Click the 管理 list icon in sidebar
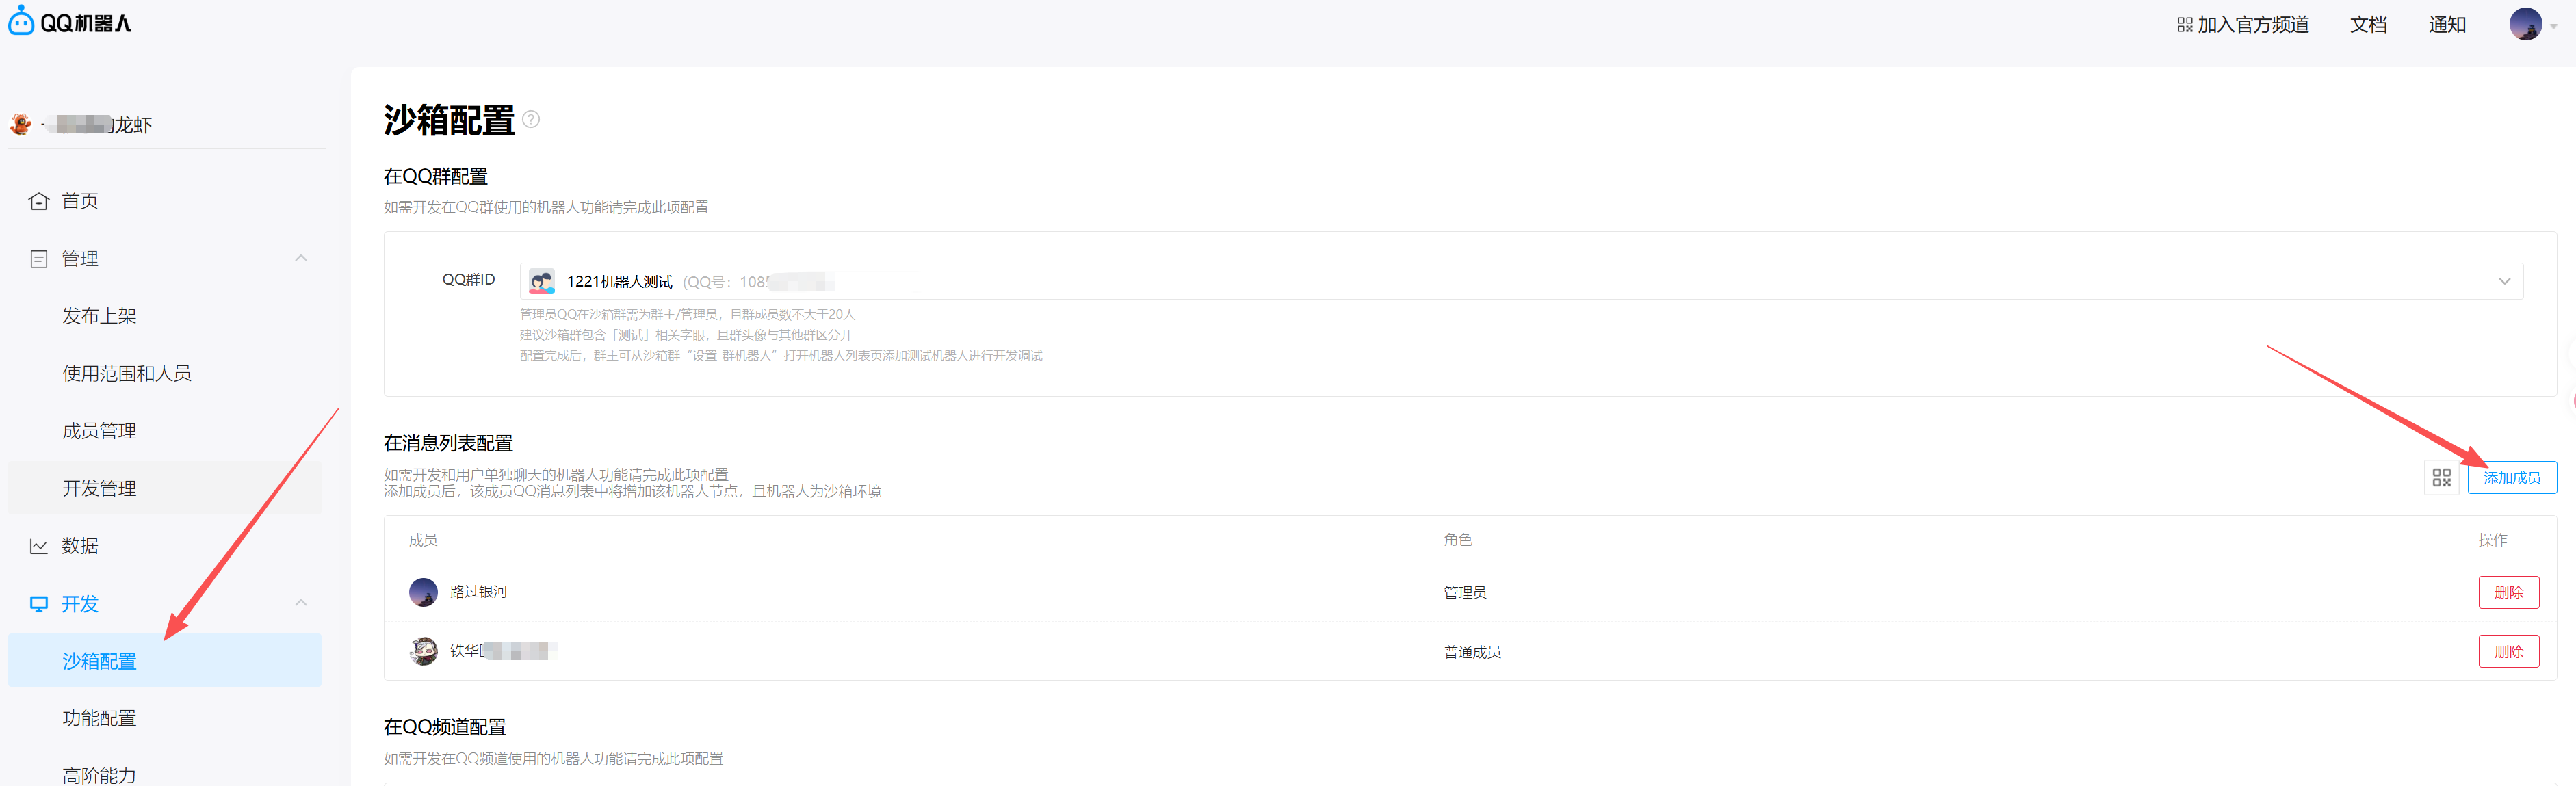2576x786 pixels. [x=39, y=259]
